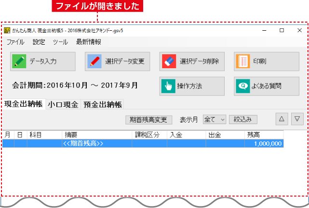Click the 摘要 column header

(x=97, y=135)
